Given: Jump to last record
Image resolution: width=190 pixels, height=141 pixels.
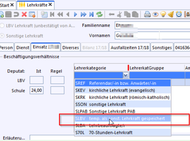Looking at the screenshot, I should (92, 14).
